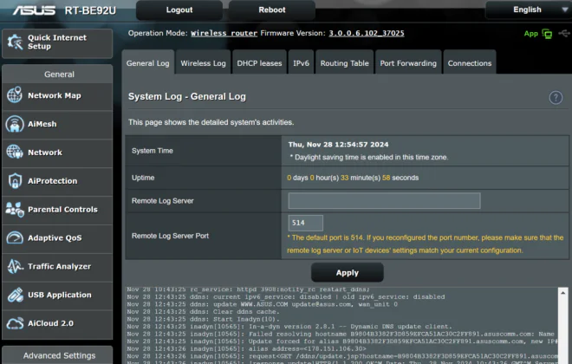The image size is (572, 364).
Task: Open USB Application menu entry
Action: pos(57,295)
